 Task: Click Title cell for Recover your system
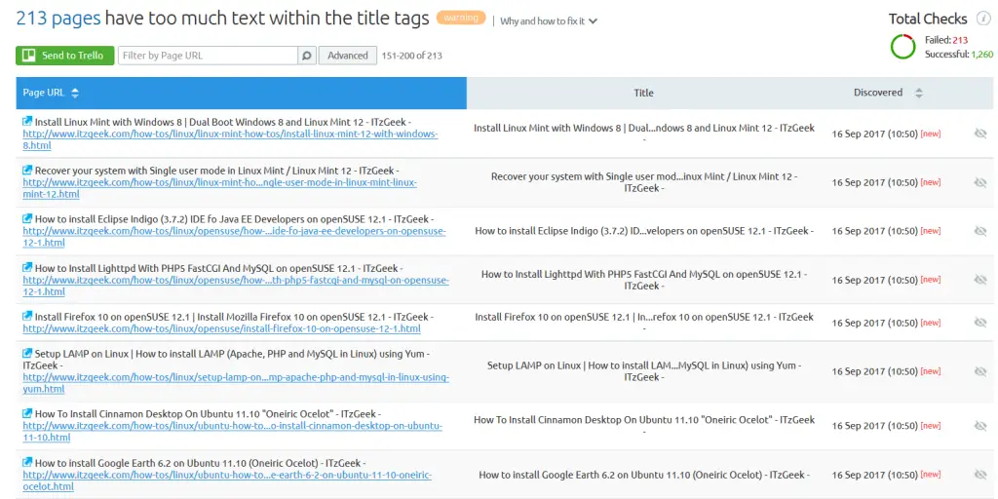pos(644,182)
